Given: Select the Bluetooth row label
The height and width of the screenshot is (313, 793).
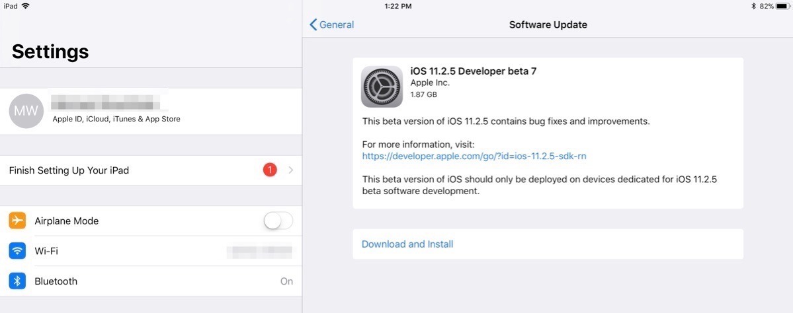Looking at the screenshot, I should click(56, 281).
